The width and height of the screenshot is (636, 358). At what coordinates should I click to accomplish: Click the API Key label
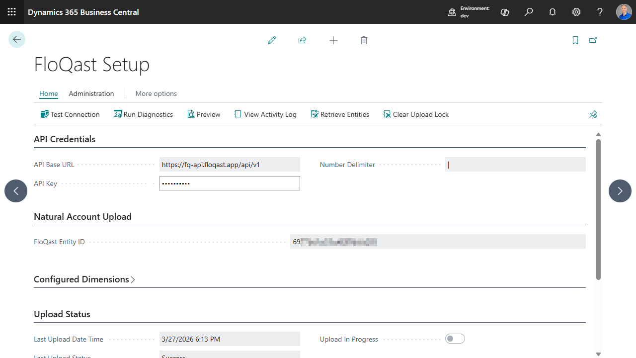coord(45,183)
